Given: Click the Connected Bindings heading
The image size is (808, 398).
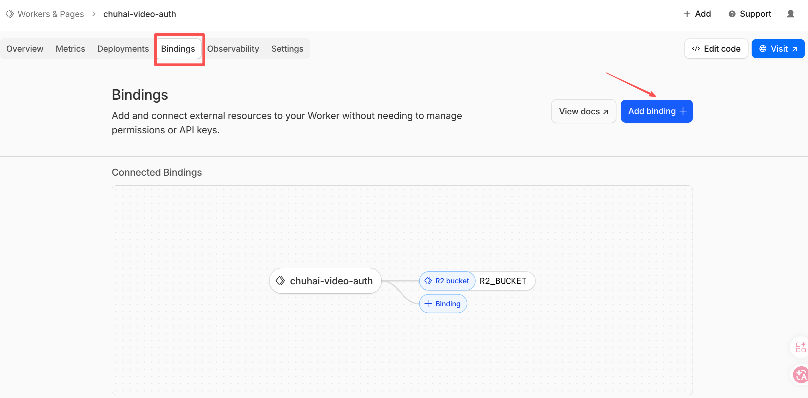Looking at the screenshot, I should tap(157, 172).
